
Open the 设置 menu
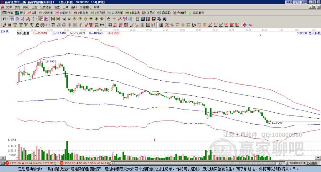57,7
